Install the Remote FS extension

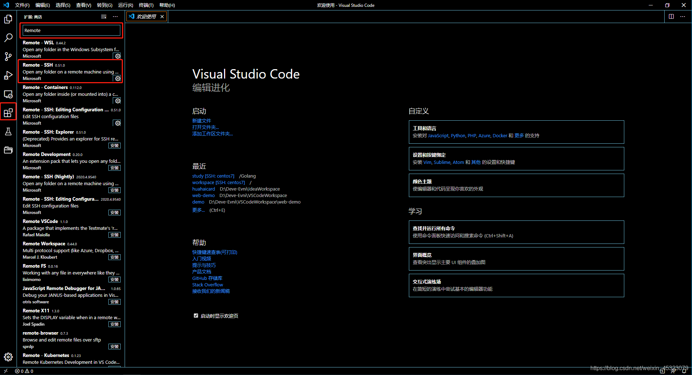coord(115,280)
